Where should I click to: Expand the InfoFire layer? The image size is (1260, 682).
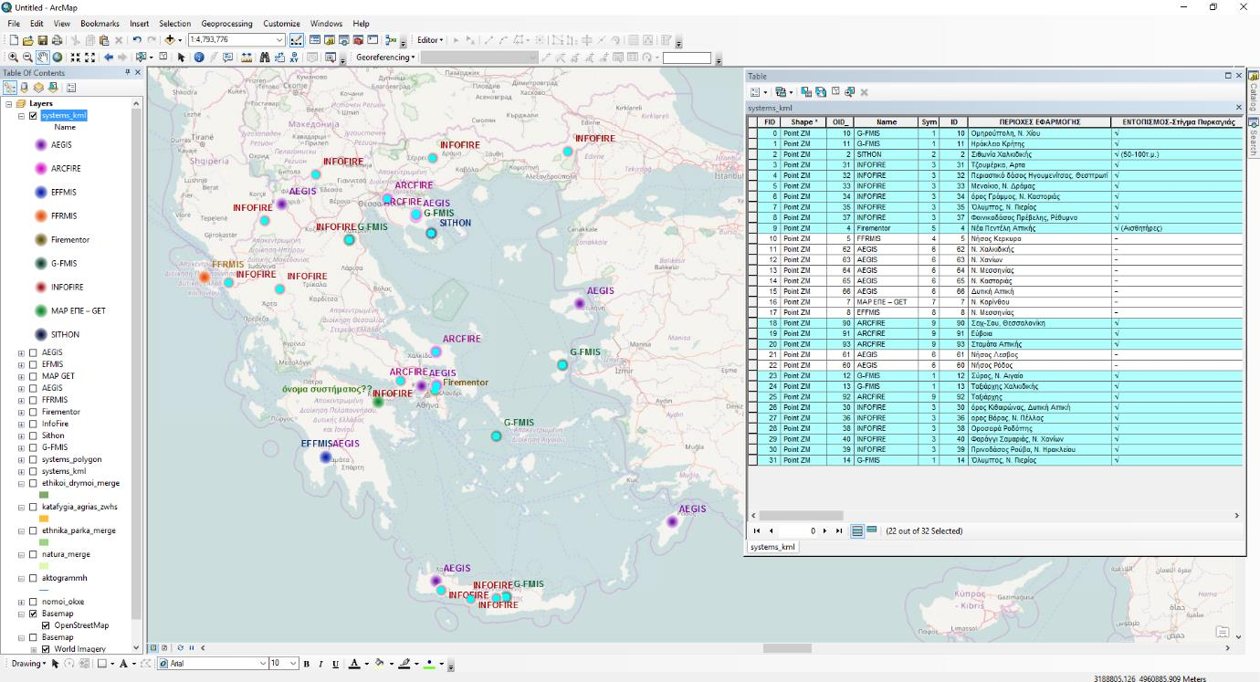tap(21, 424)
